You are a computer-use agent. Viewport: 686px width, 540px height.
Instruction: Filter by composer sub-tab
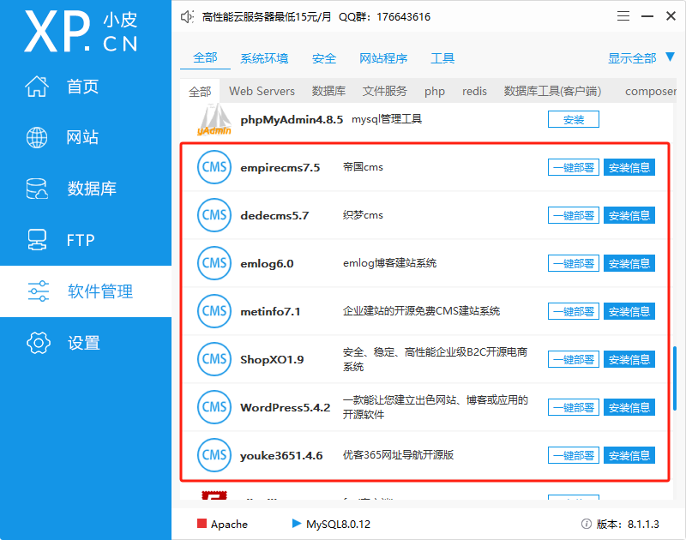pyautogui.click(x=651, y=92)
